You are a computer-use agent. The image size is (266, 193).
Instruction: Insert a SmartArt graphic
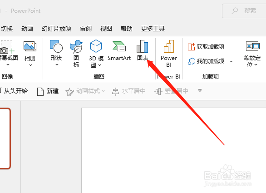[x=119, y=51]
